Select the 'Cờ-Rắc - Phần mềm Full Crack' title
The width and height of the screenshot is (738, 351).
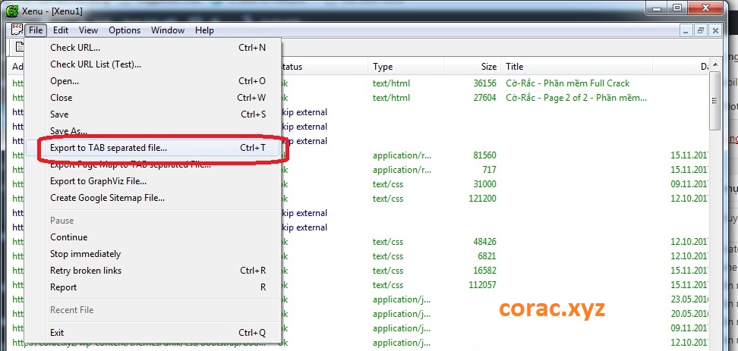pyautogui.click(x=568, y=83)
